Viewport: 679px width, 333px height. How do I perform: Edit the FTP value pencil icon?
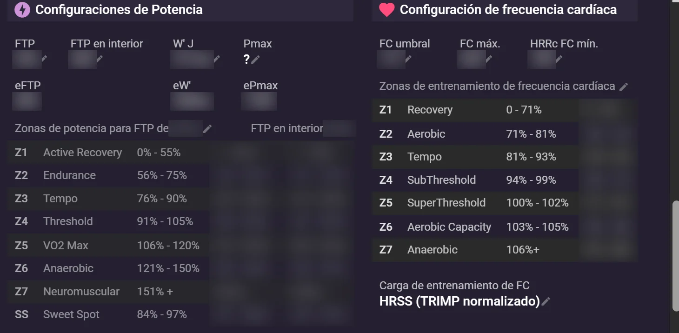pos(44,59)
